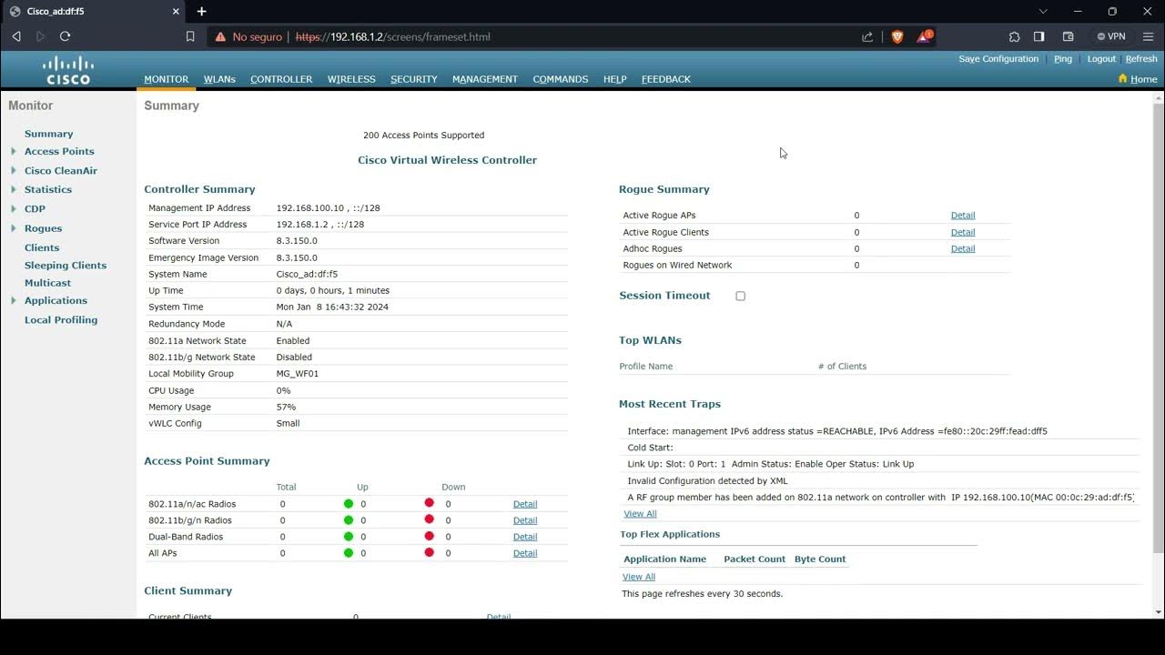Open Detail for Active Rogue APs

click(x=963, y=215)
